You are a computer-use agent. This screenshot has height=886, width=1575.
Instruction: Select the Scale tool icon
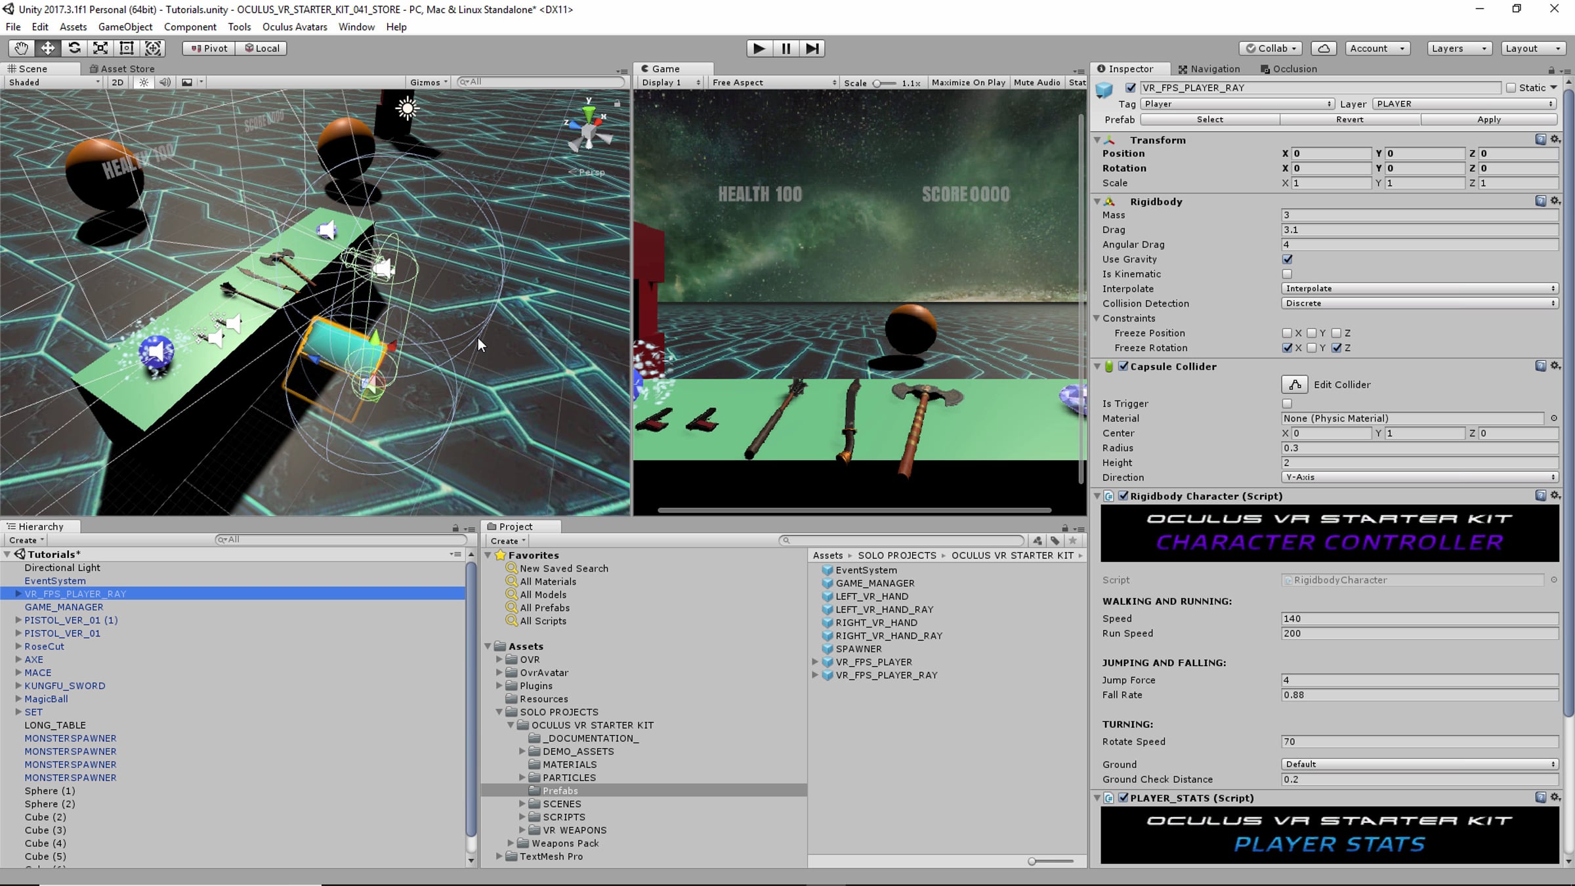(100, 48)
